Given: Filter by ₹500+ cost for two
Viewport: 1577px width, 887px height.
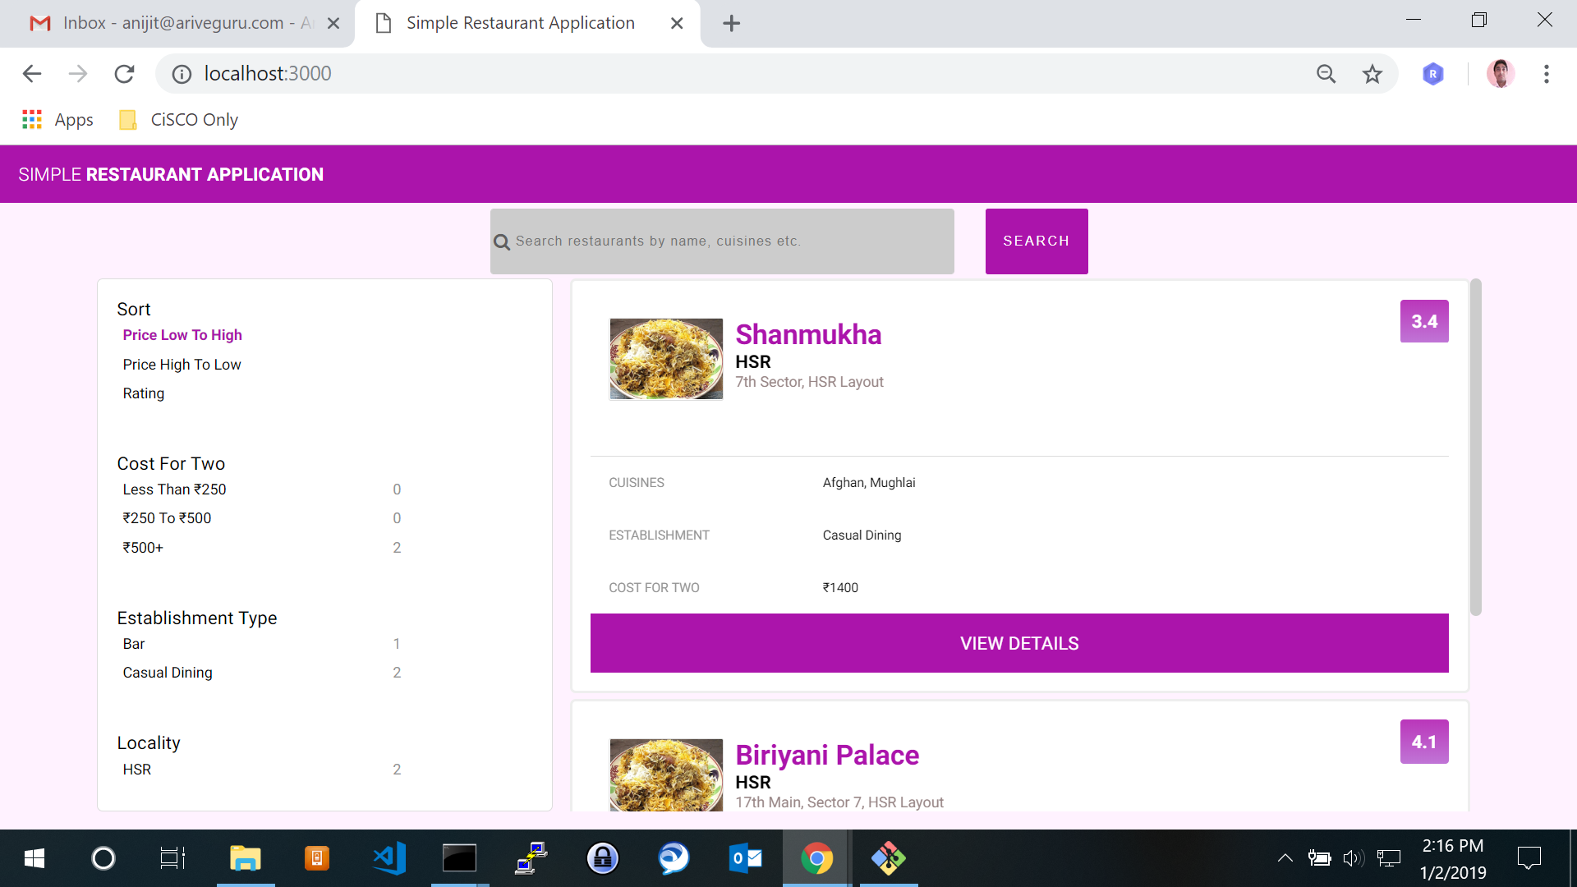Looking at the screenshot, I should [143, 548].
